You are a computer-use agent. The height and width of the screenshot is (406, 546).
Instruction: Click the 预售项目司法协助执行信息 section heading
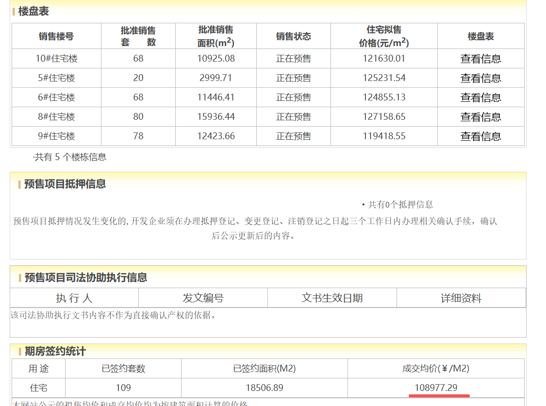coord(85,277)
